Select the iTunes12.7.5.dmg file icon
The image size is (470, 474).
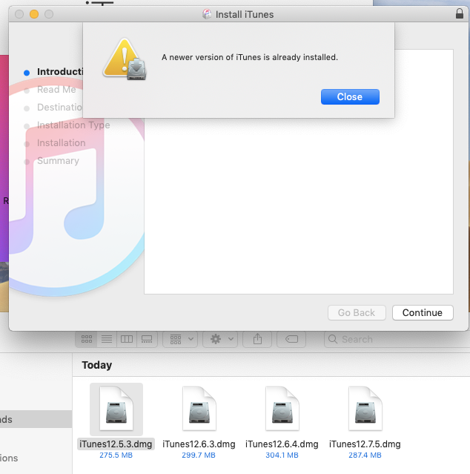[x=365, y=409]
